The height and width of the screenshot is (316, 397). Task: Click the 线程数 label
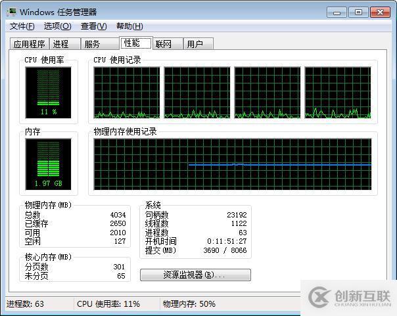156,223
